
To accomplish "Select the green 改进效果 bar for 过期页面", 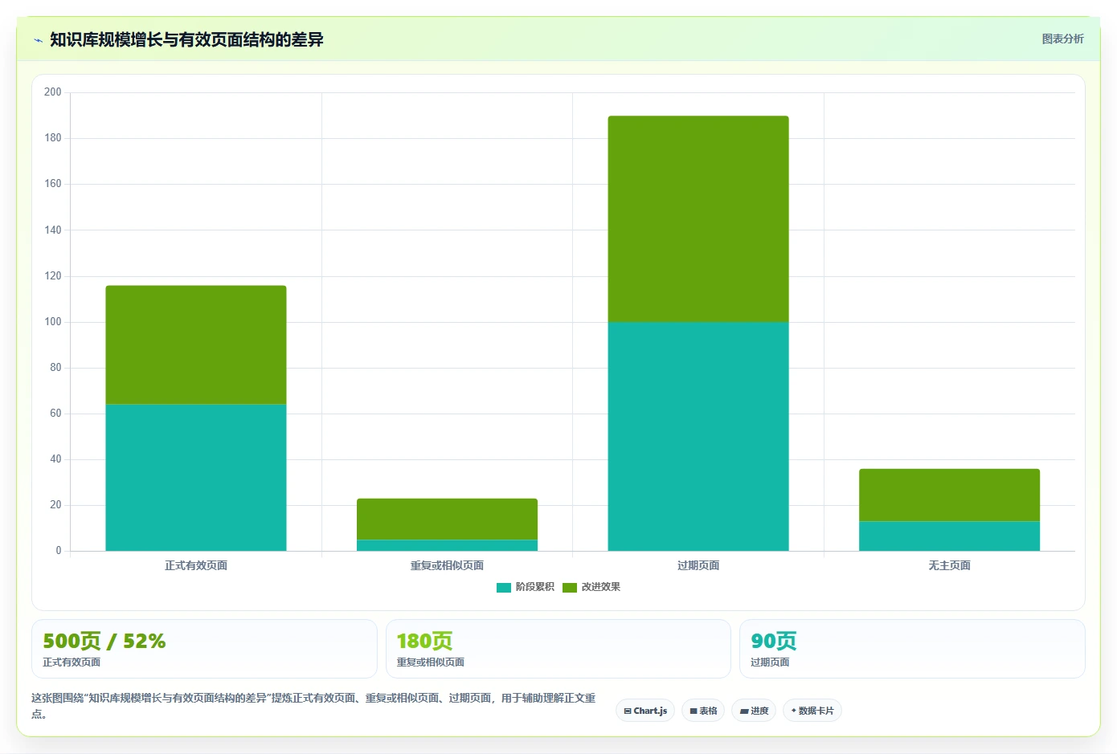I will 698,219.
